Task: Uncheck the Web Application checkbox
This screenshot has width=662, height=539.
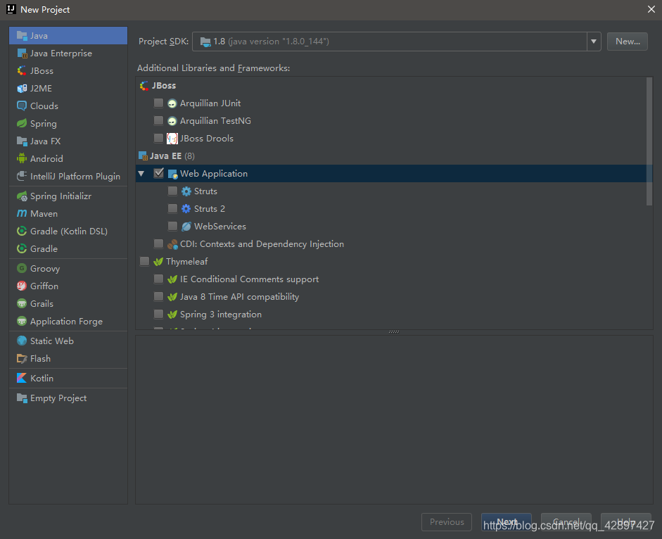Action: [159, 173]
